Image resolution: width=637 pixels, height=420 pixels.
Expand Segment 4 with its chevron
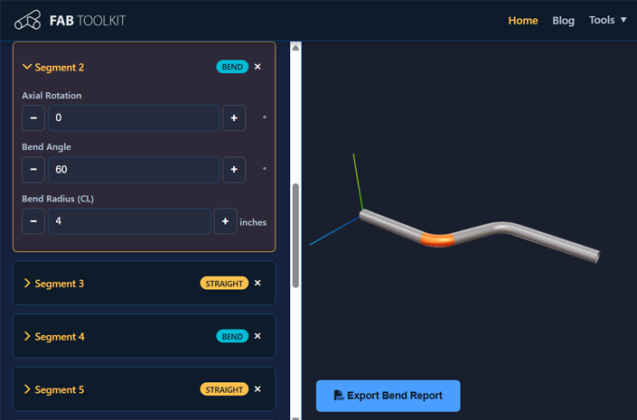pyautogui.click(x=27, y=336)
